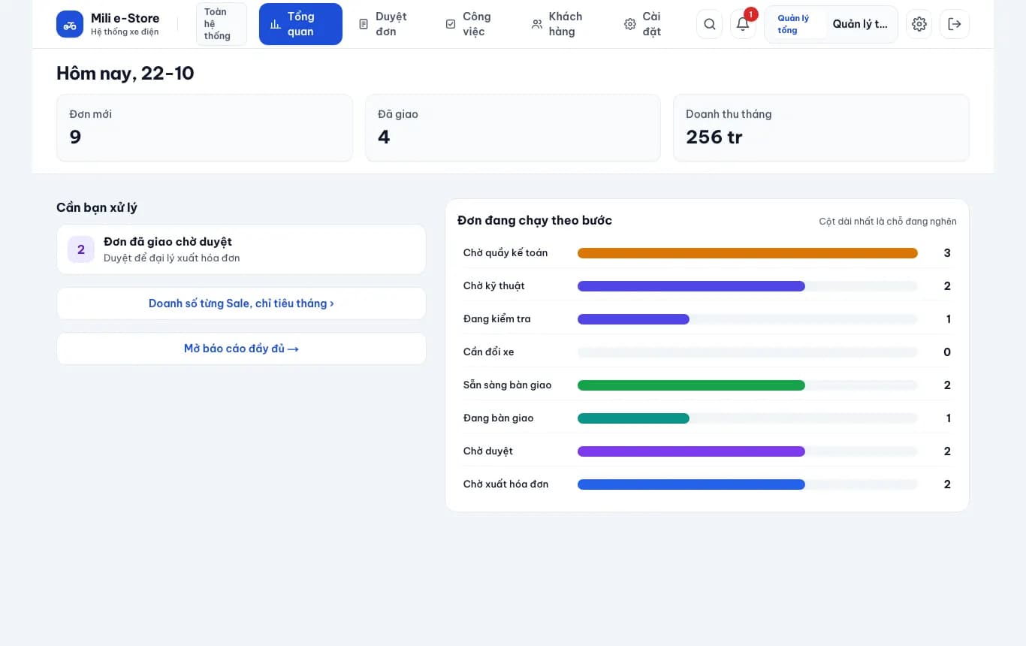The height and width of the screenshot is (646, 1026).
Task: Click the "256 tr" revenue value
Action: pyautogui.click(x=714, y=137)
